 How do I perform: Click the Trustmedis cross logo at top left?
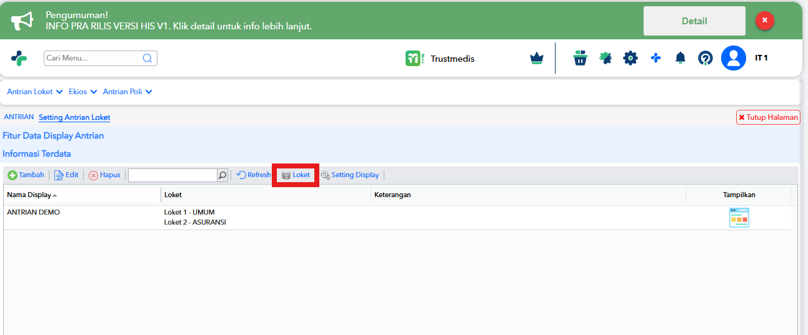(x=19, y=58)
